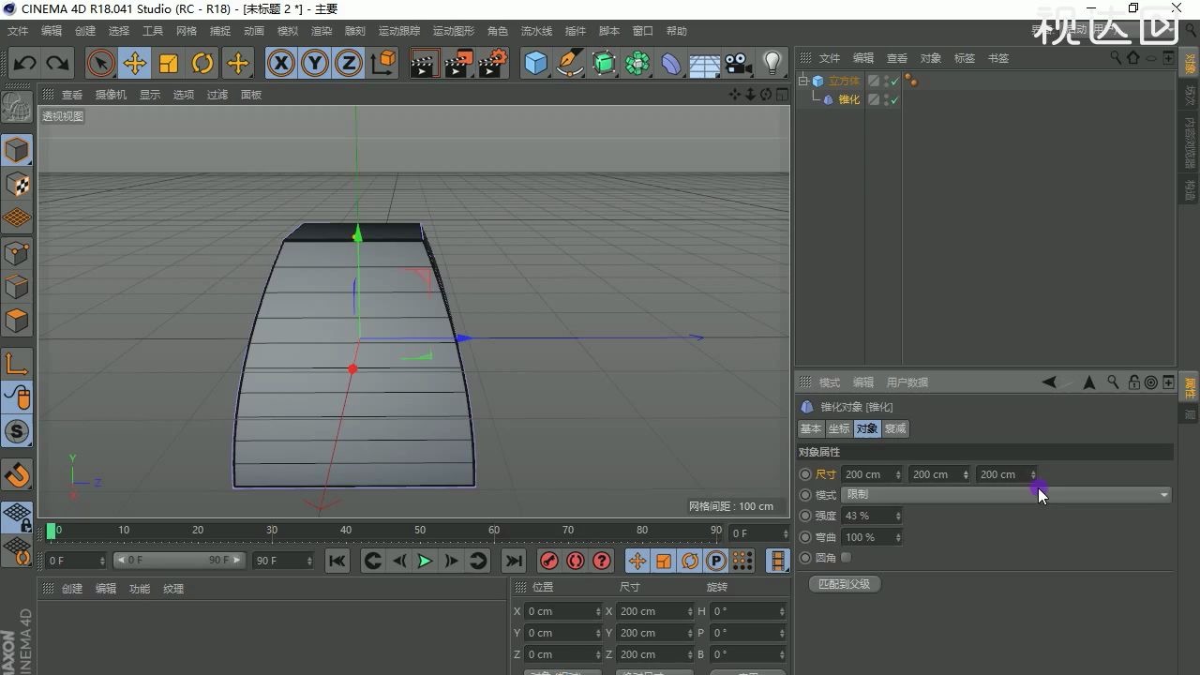Screen dimensions: 1200x675
Task: Select the Move tool in the toolbar
Action: (135, 63)
